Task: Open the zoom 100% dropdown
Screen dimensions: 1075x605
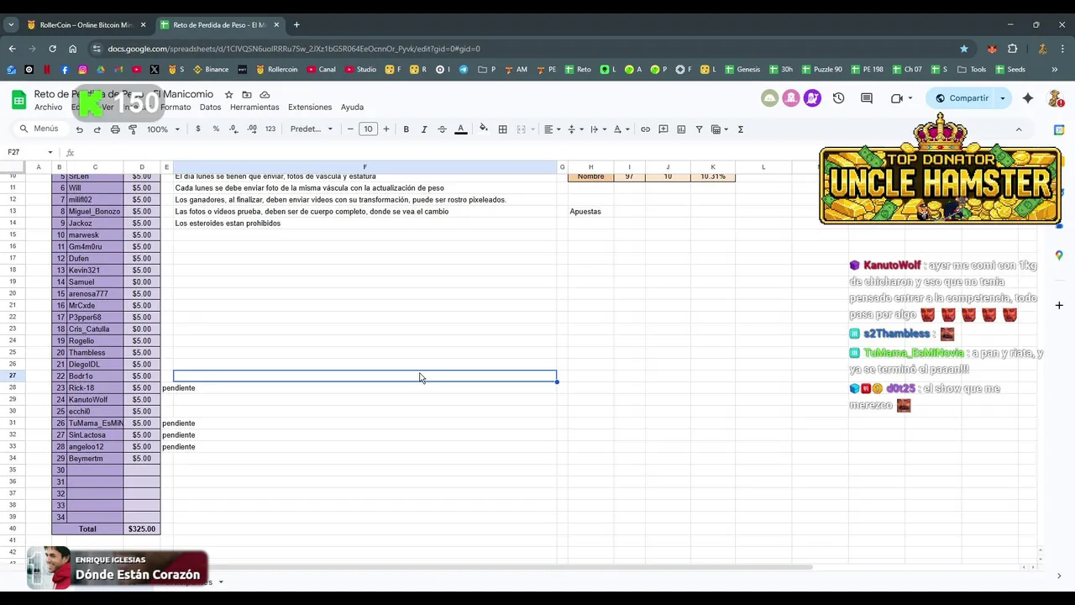Action: (163, 129)
